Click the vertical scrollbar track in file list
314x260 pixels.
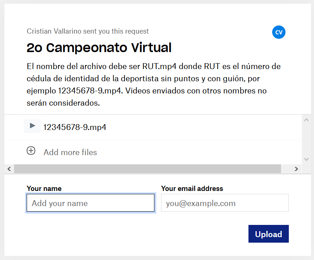(306, 139)
